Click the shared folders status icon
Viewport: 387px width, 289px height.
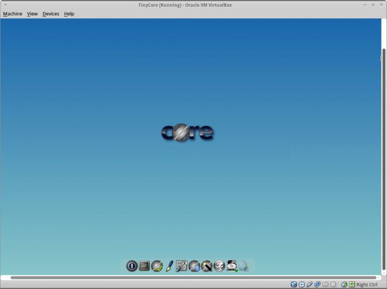click(x=325, y=285)
